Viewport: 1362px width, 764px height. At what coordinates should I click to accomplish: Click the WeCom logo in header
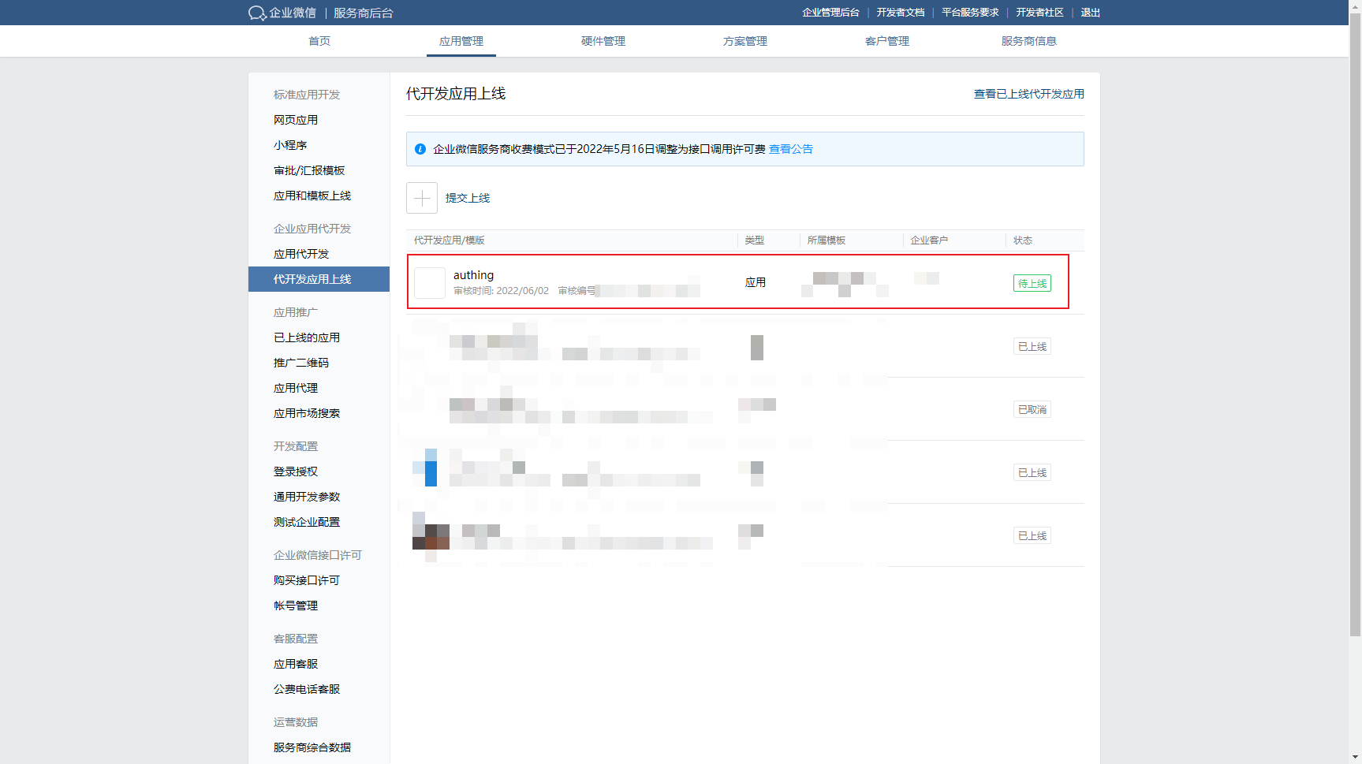pos(257,13)
